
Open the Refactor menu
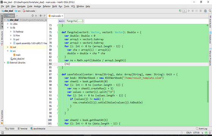click(x=47, y=6)
